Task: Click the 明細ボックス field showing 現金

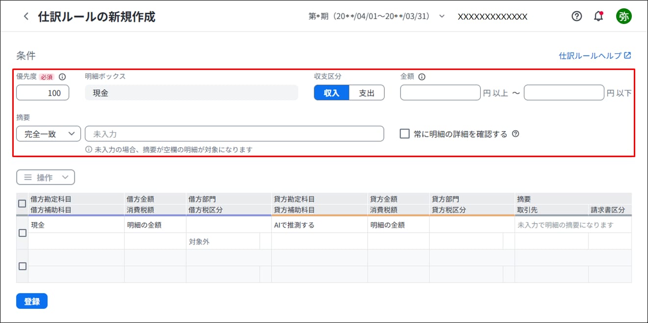Action: click(x=191, y=92)
